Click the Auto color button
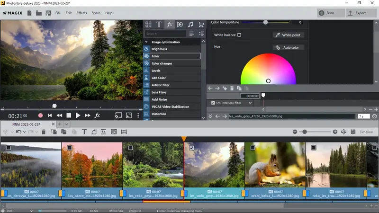Viewport: 379px width, 213px height. pos(288,47)
